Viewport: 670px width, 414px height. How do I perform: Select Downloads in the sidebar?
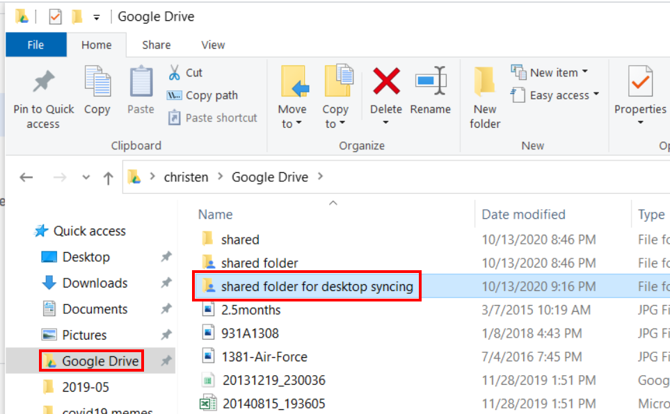93,283
